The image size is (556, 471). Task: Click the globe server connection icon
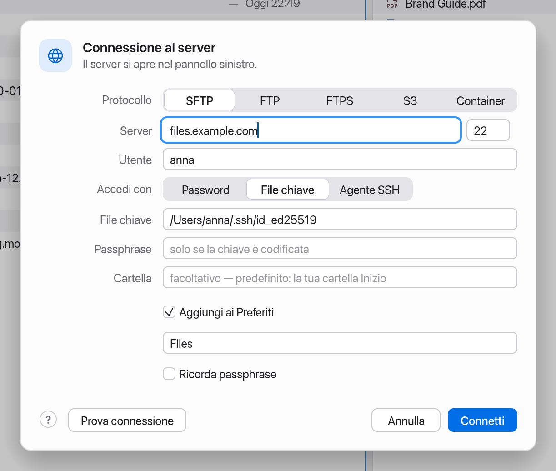[55, 55]
